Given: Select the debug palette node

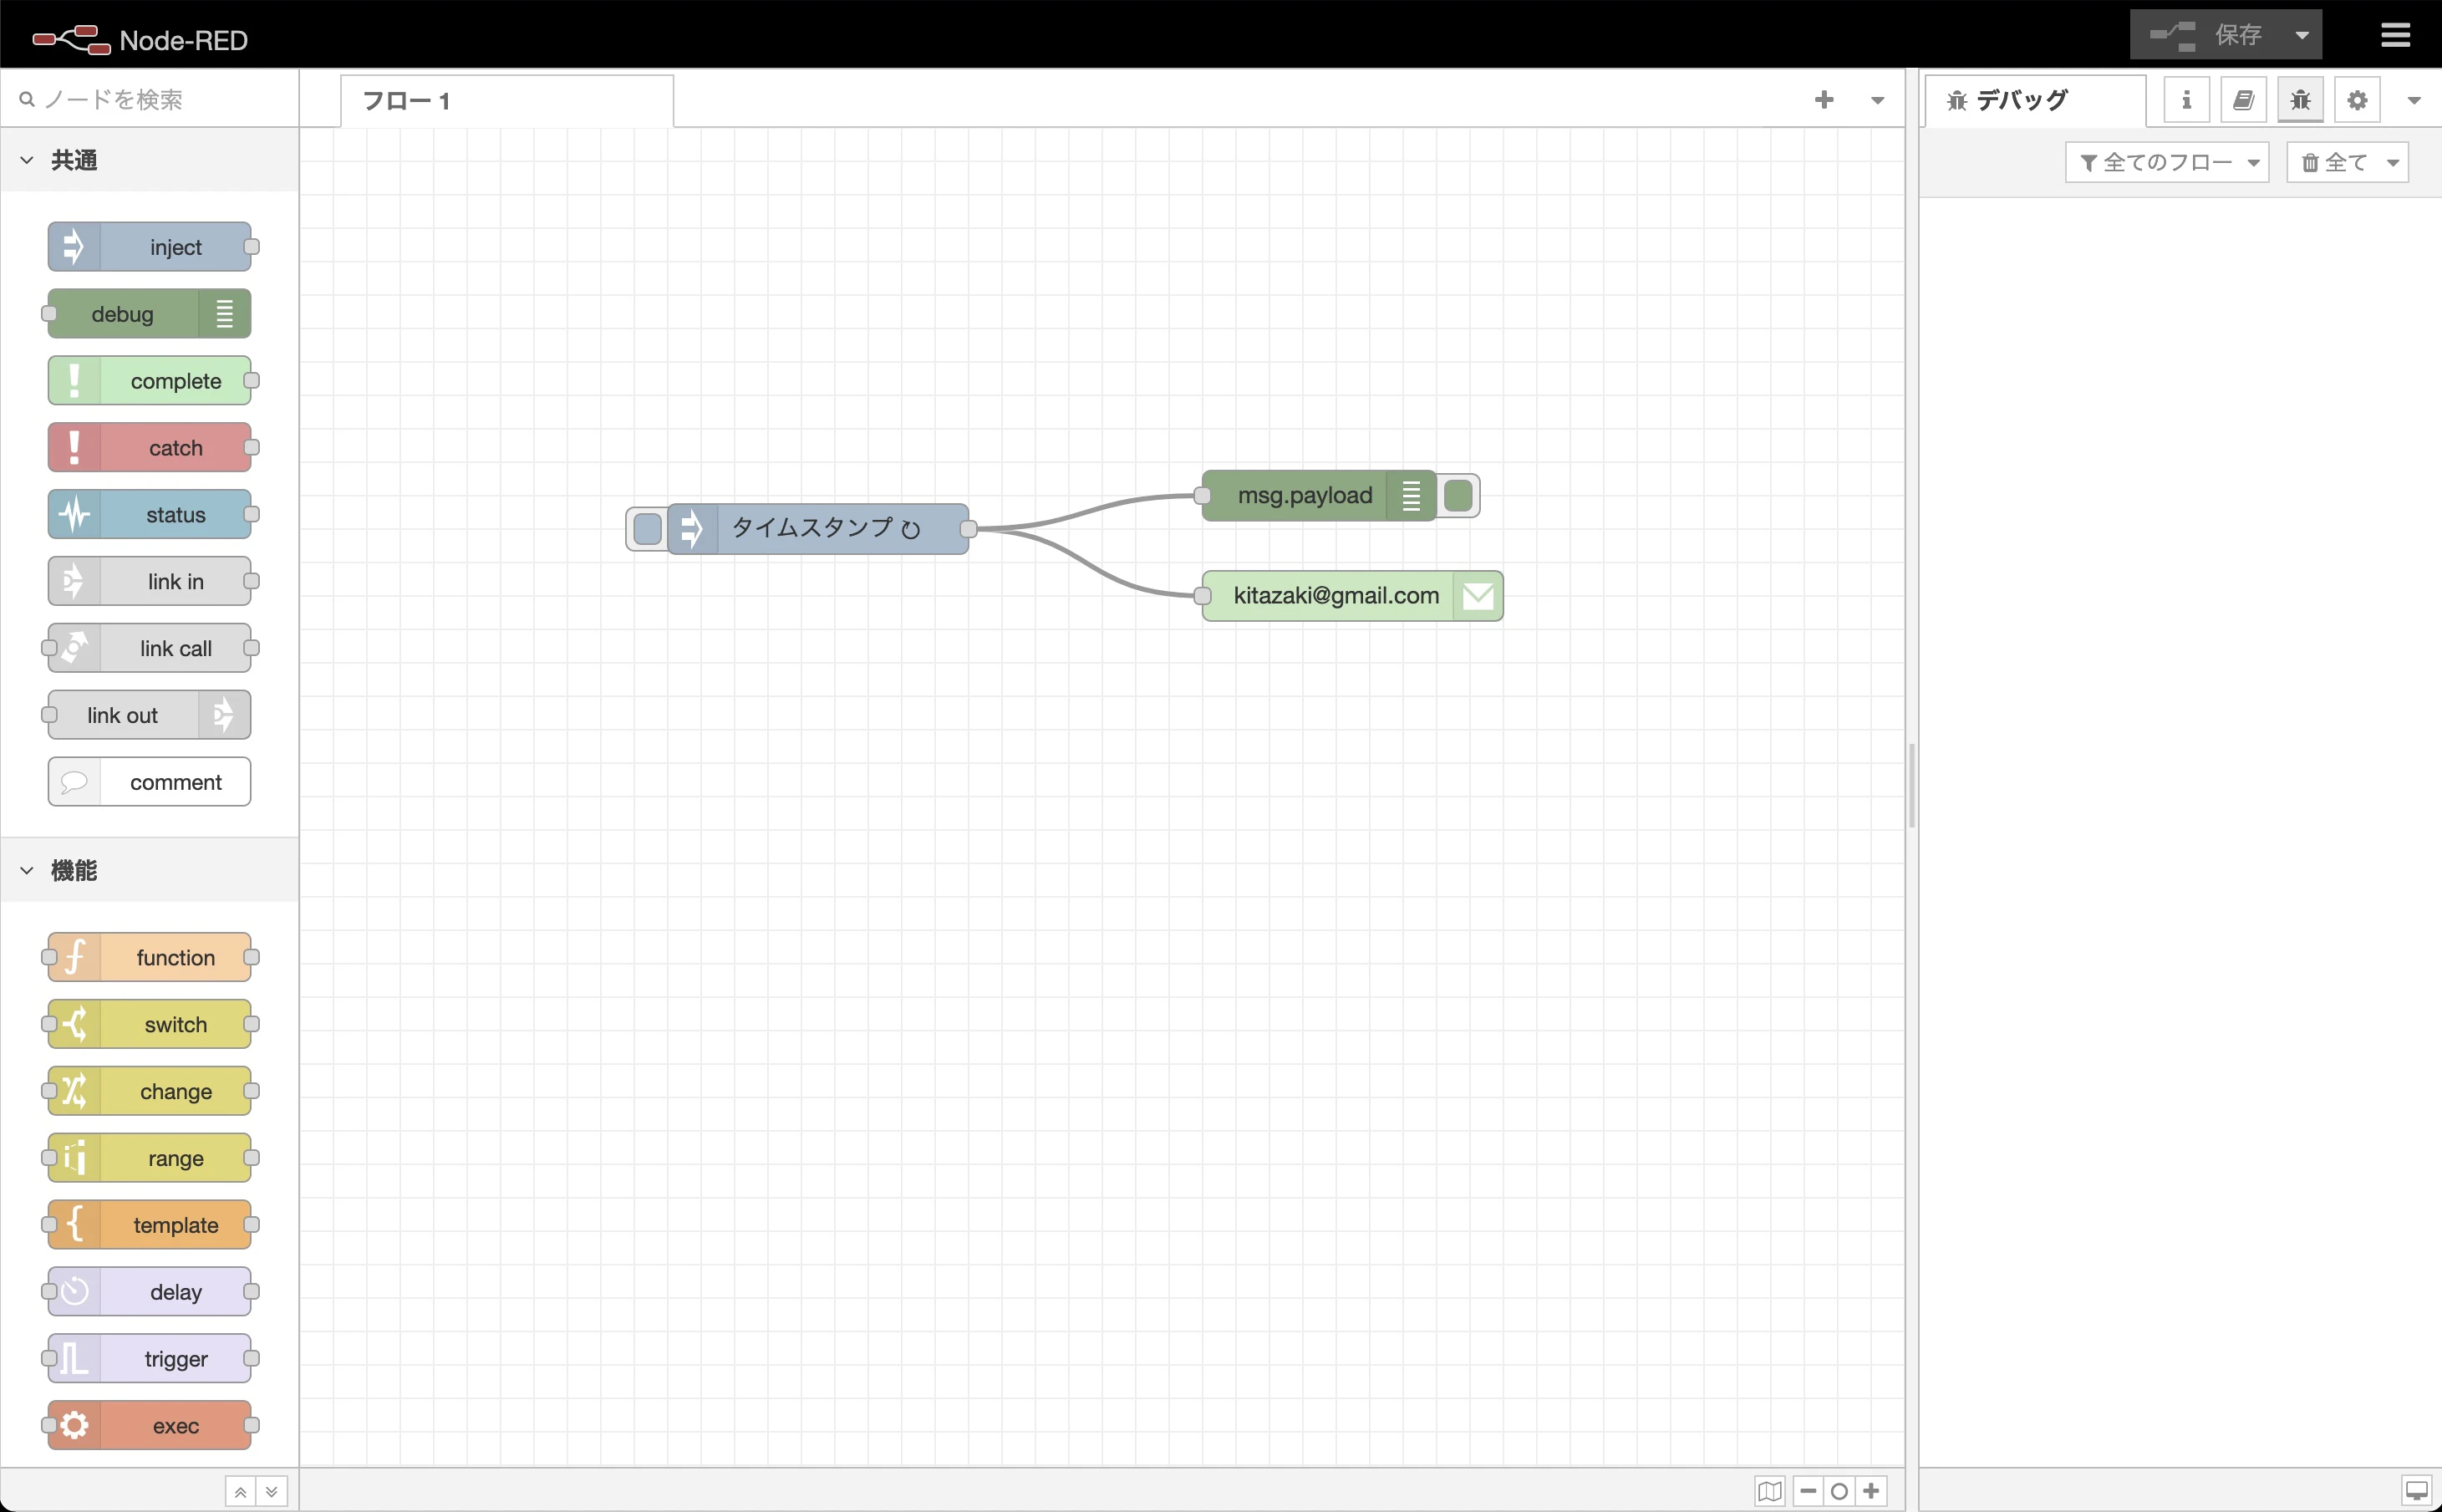Looking at the screenshot, I should click(150, 314).
